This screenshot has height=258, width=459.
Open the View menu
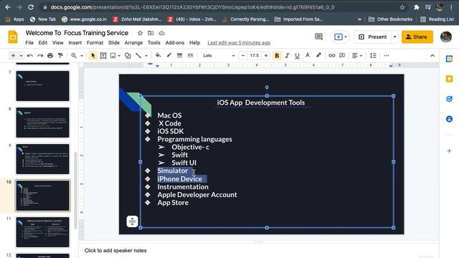[x=57, y=43]
